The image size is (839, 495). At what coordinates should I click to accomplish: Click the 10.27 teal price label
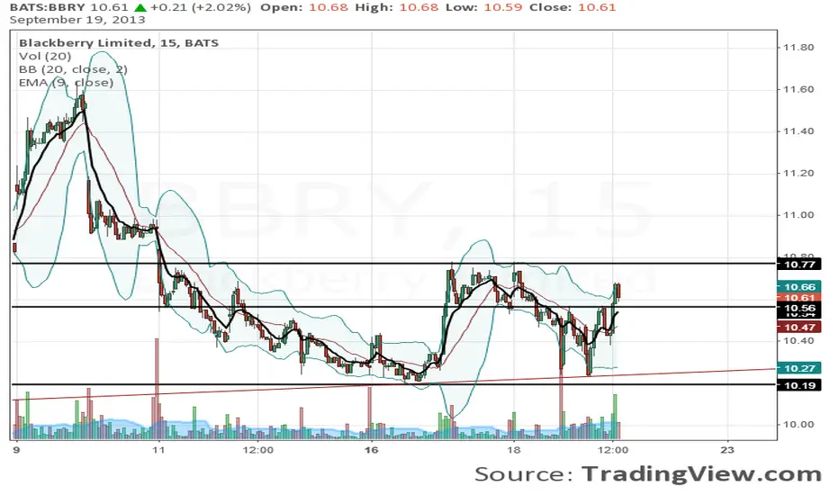799,368
